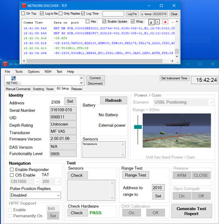The width and height of the screenshot is (219, 224).
Task: Click the log file path field
Action: click(154, 14)
